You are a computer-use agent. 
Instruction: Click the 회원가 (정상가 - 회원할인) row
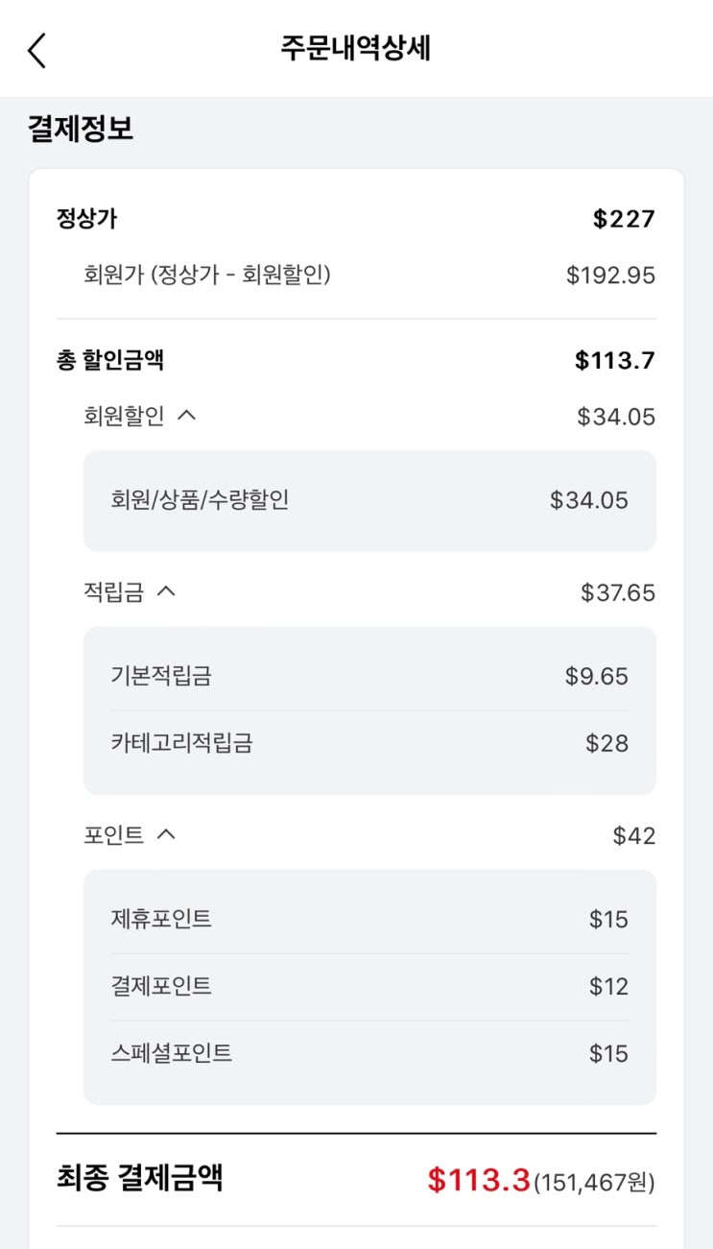click(x=207, y=276)
